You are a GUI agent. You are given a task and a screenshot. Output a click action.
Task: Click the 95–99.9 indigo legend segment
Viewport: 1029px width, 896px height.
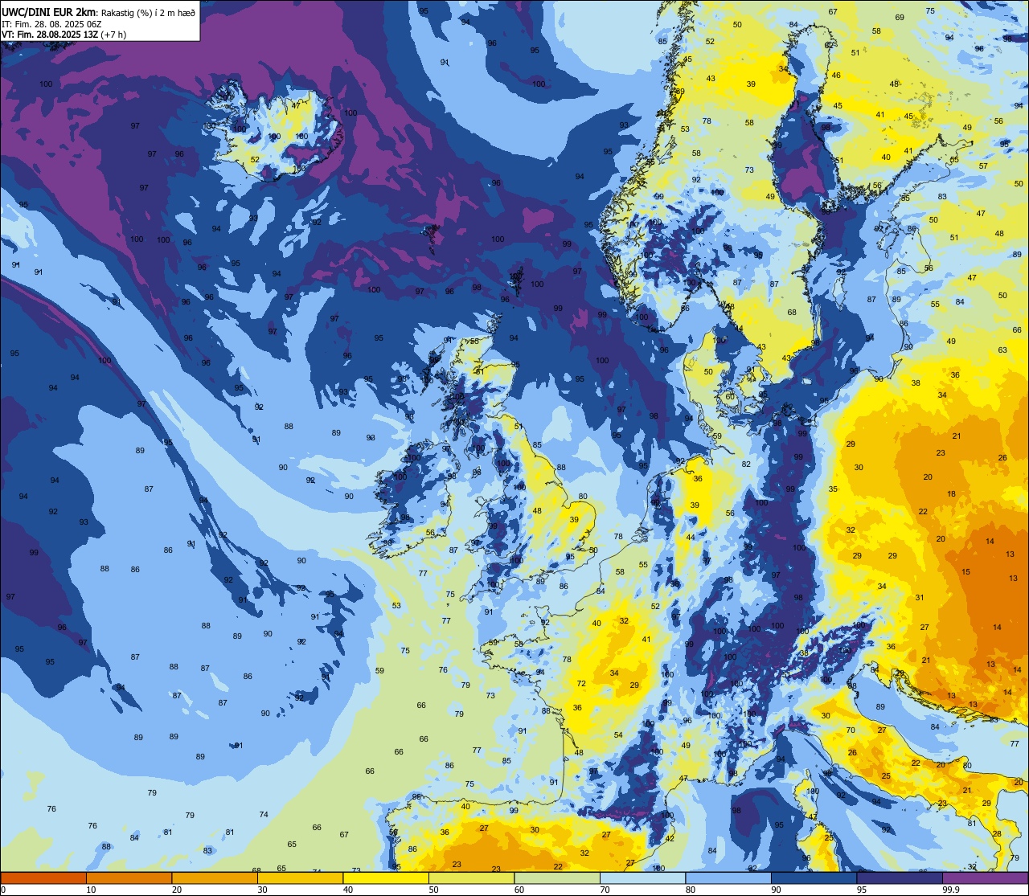coord(900,878)
